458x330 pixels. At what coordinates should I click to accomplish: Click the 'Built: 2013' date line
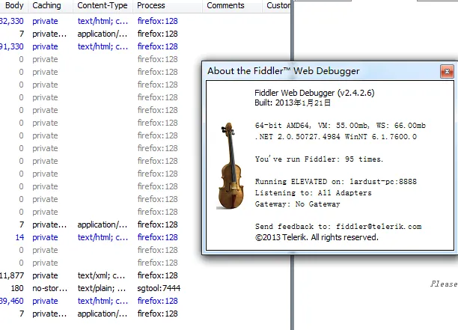click(x=293, y=103)
